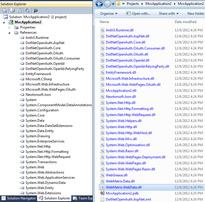Switch to the Team Explorer tab

pyautogui.click(x=83, y=198)
